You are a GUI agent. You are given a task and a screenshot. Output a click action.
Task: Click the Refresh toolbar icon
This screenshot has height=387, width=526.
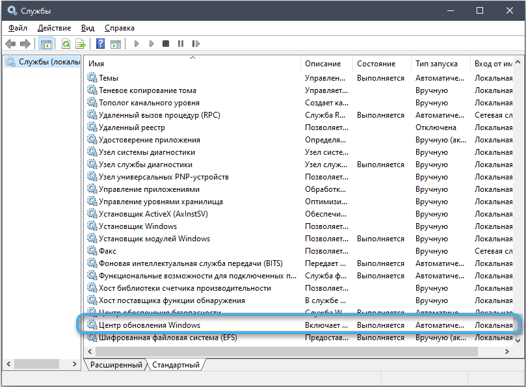66,44
